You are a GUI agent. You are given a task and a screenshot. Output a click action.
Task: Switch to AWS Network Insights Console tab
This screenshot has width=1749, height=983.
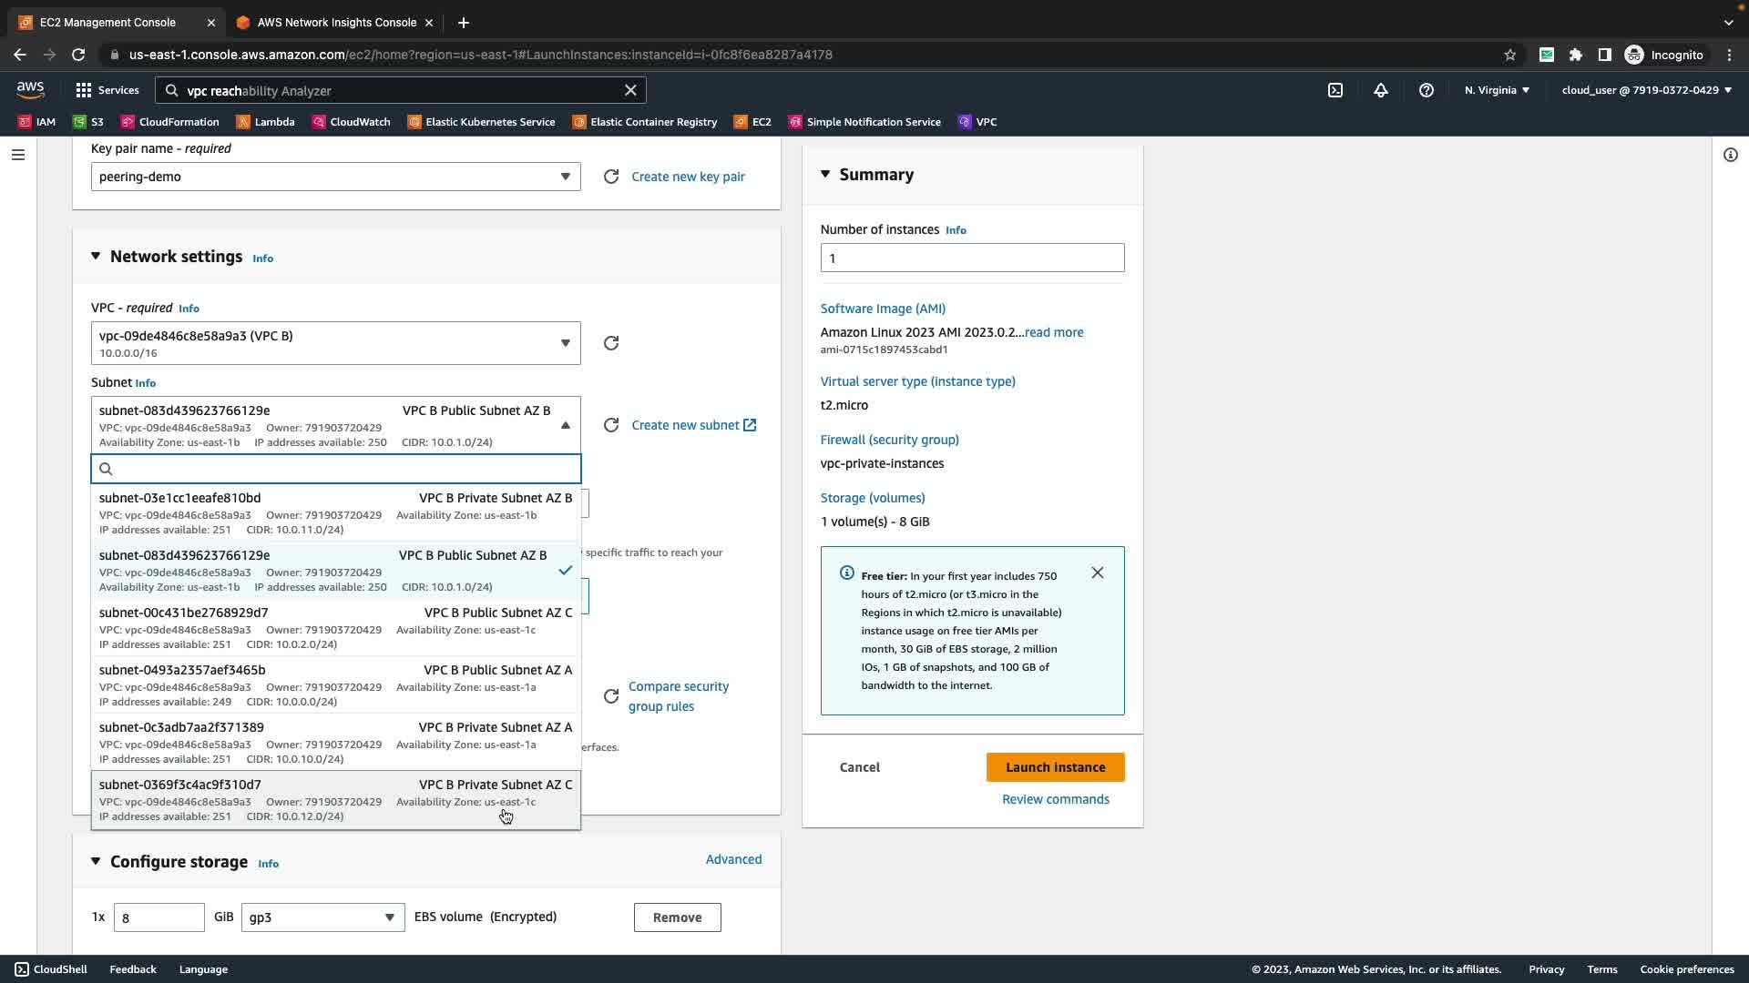(336, 22)
